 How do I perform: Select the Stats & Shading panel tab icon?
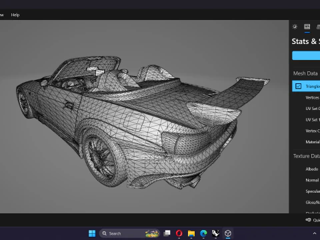point(307,27)
